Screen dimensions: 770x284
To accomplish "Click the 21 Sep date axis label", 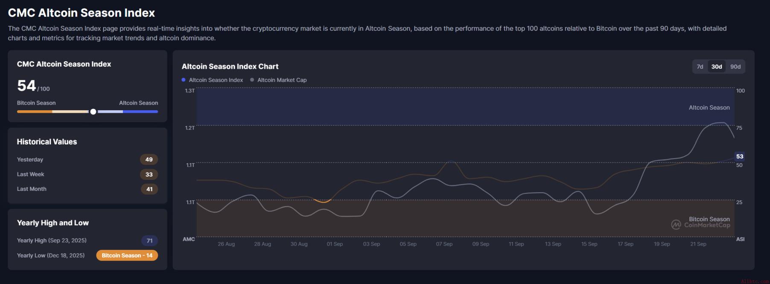I will coord(698,244).
